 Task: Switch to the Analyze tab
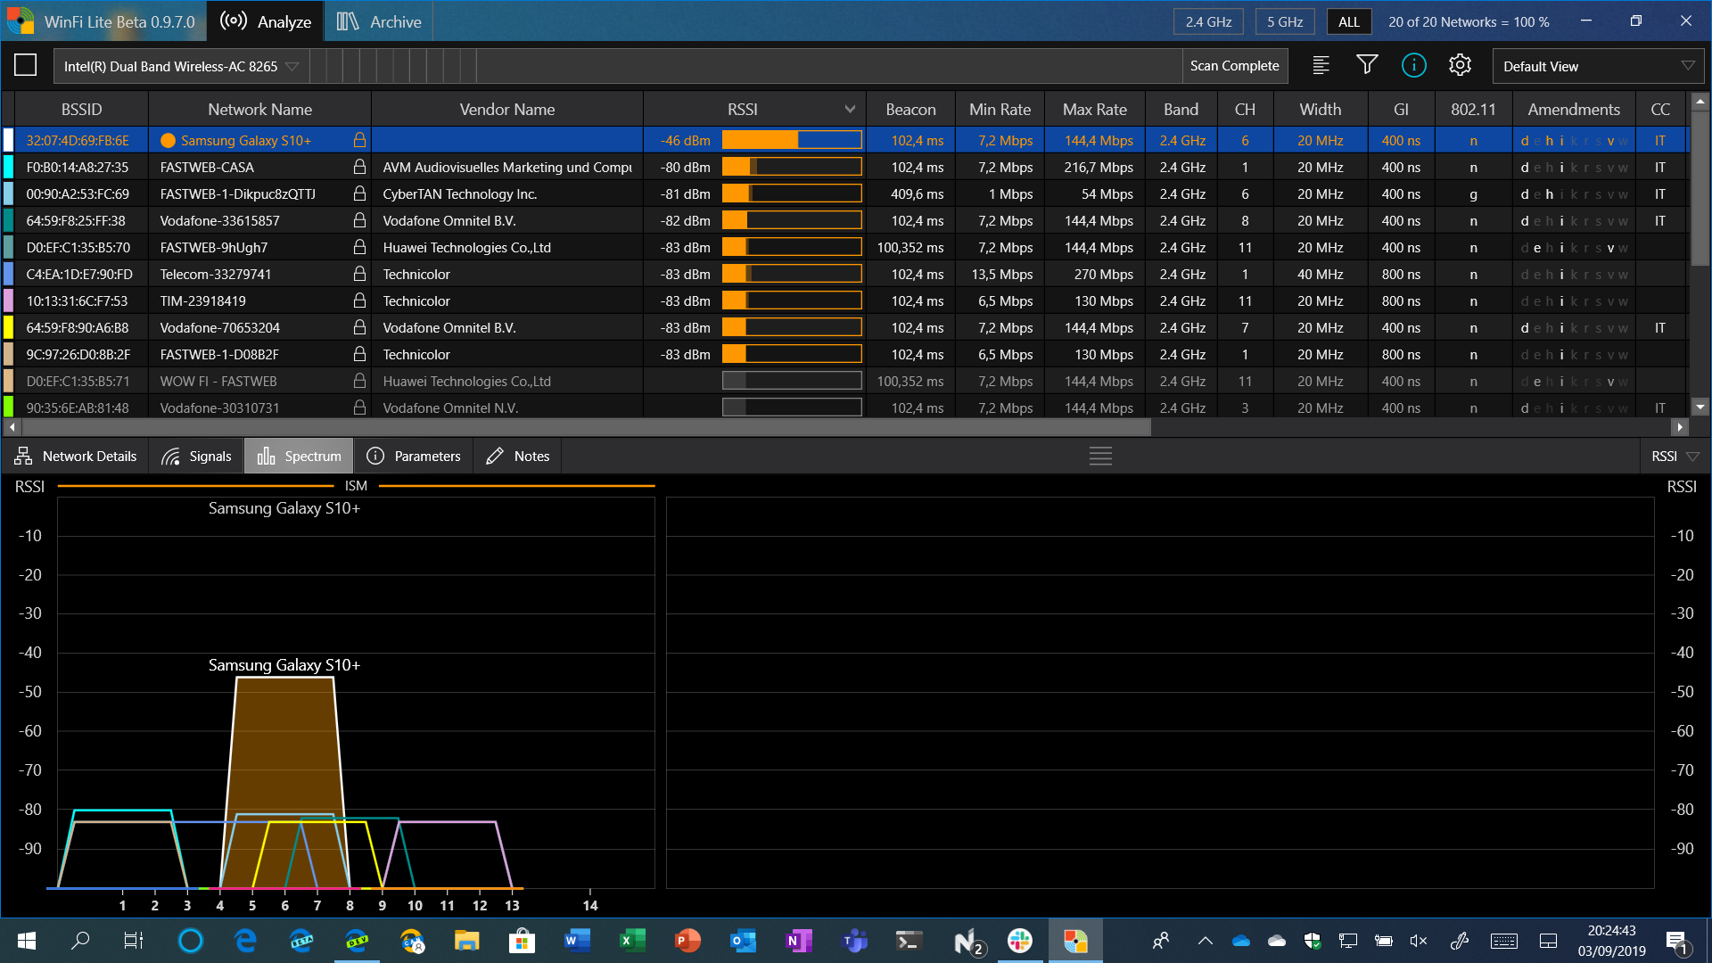[x=266, y=21]
